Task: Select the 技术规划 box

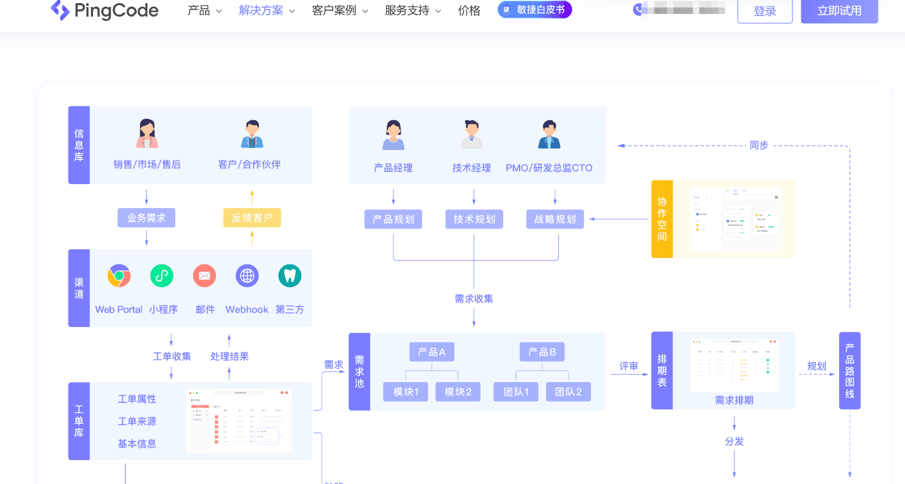Action: [x=475, y=220]
